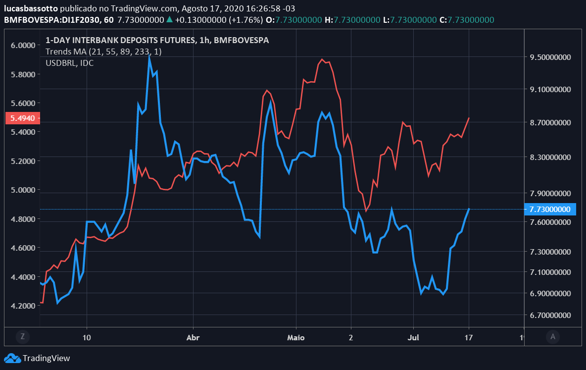Click the 4.6000 value on left scale
The image size is (586, 370).
click(23, 248)
